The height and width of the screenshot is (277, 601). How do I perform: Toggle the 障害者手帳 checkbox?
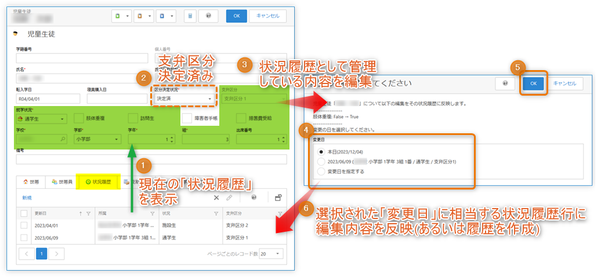click(187, 118)
